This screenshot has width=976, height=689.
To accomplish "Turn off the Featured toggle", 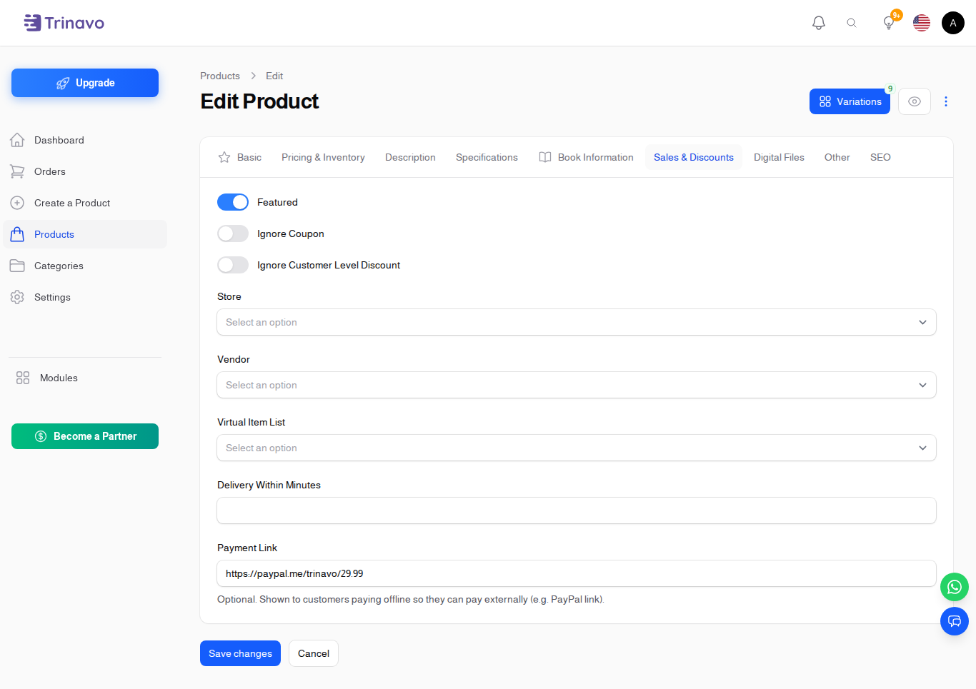I will pos(233,202).
